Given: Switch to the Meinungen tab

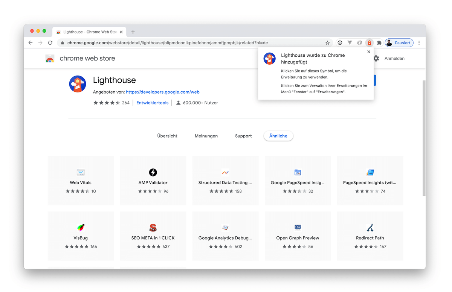Looking at the screenshot, I should pos(206,136).
